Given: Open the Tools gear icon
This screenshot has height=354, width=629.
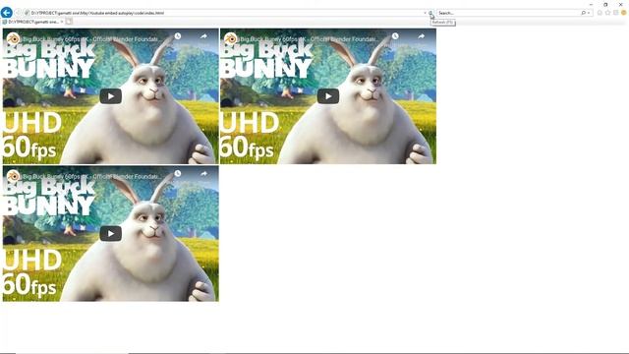Looking at the screenshot, I should [x=616, y=13].
